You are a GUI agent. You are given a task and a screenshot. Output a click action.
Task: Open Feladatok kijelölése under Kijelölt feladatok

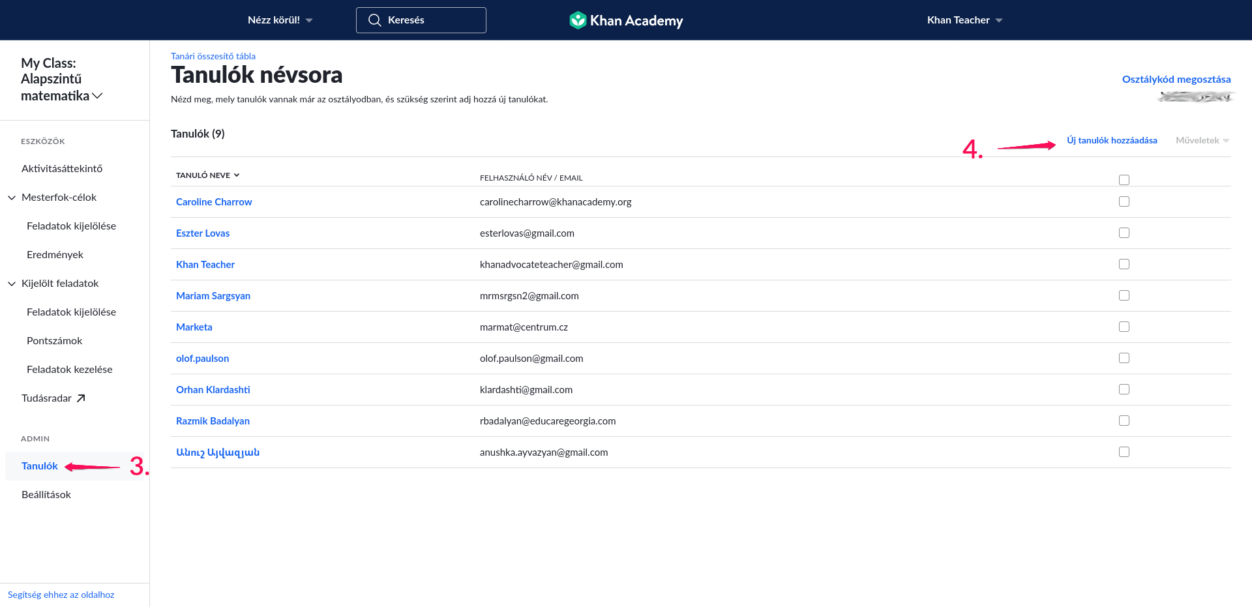click(x=71, y=312)
